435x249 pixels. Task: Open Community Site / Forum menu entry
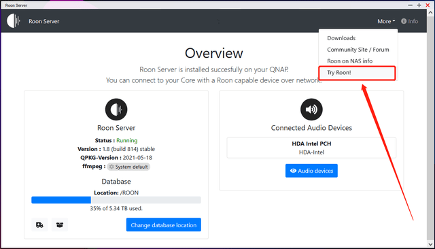pyautogui.click(x=358, y=50)
